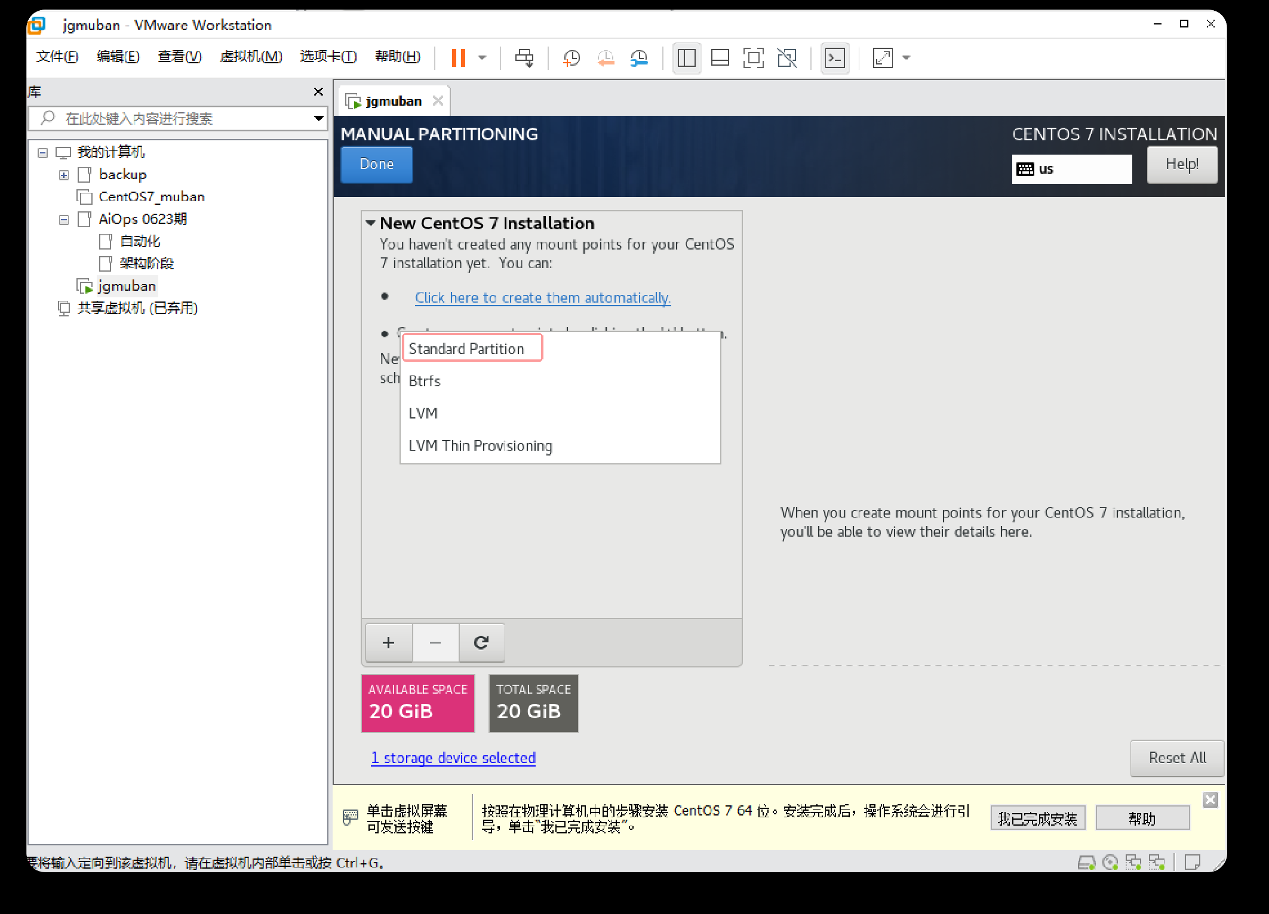Switch to the jgmuban tab
This screenshot has height=914, width=1269.
coord(394,101)
